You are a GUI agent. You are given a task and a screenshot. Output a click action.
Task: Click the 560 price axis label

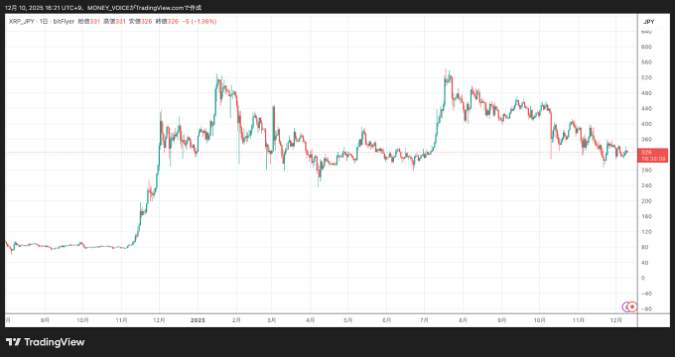pos(646,62)
